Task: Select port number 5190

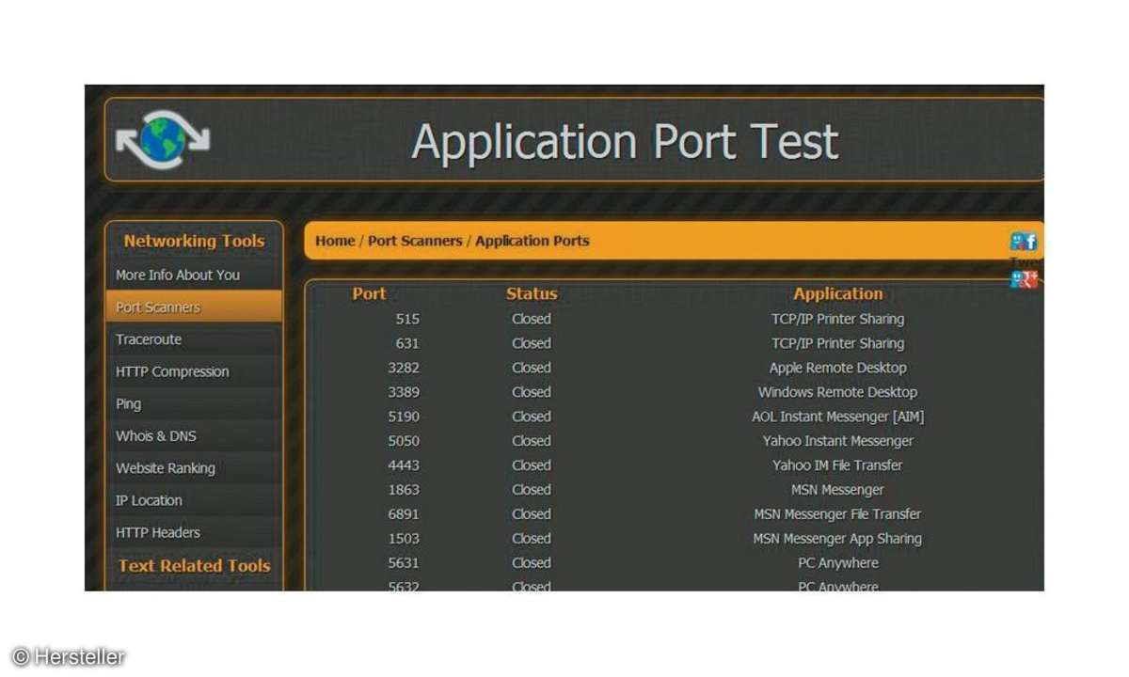Action: (x=404, y=417)
